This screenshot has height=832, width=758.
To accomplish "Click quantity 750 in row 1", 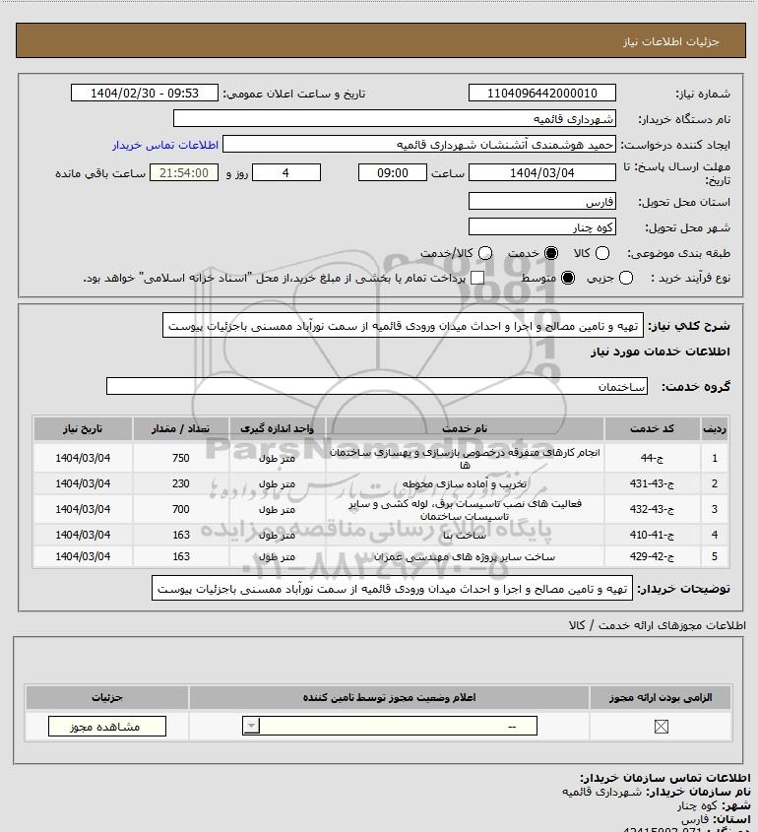I will click(x=180, y=458).
